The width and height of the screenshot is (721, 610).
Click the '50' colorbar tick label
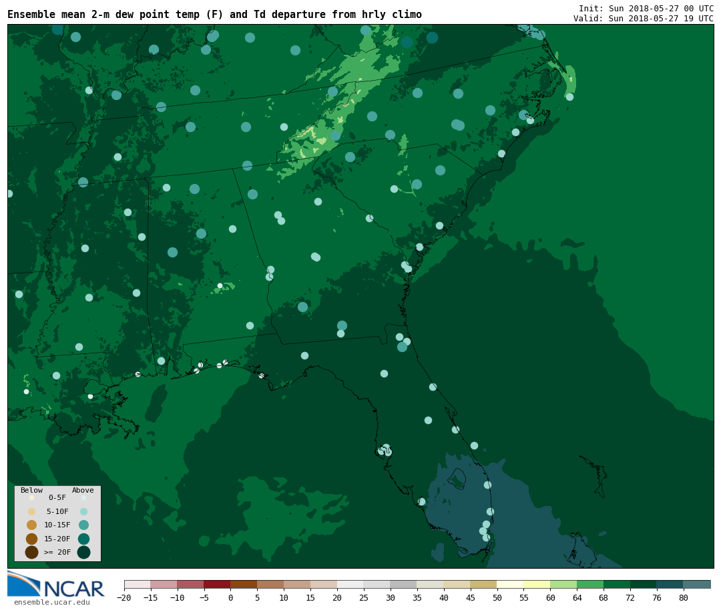pos(497,597)
